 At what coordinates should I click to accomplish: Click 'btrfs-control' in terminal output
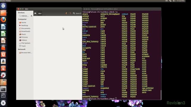(89, 27)
